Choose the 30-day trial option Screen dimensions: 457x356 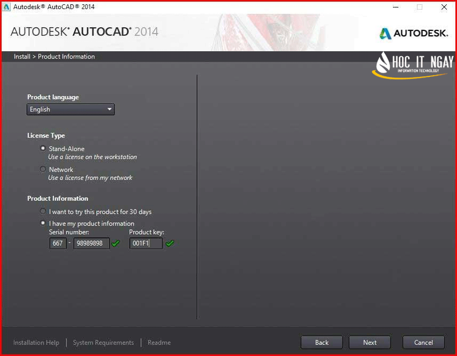(x=43, y=211)
